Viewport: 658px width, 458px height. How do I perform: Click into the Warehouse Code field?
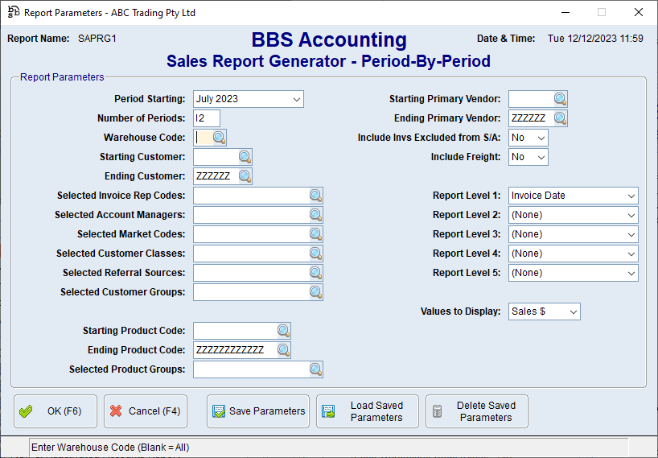click(204, 138)
